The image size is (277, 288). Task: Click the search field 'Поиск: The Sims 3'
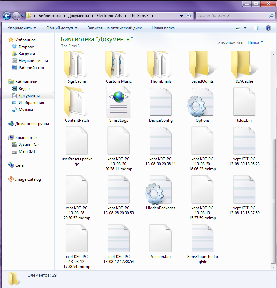tap(233, 16)
